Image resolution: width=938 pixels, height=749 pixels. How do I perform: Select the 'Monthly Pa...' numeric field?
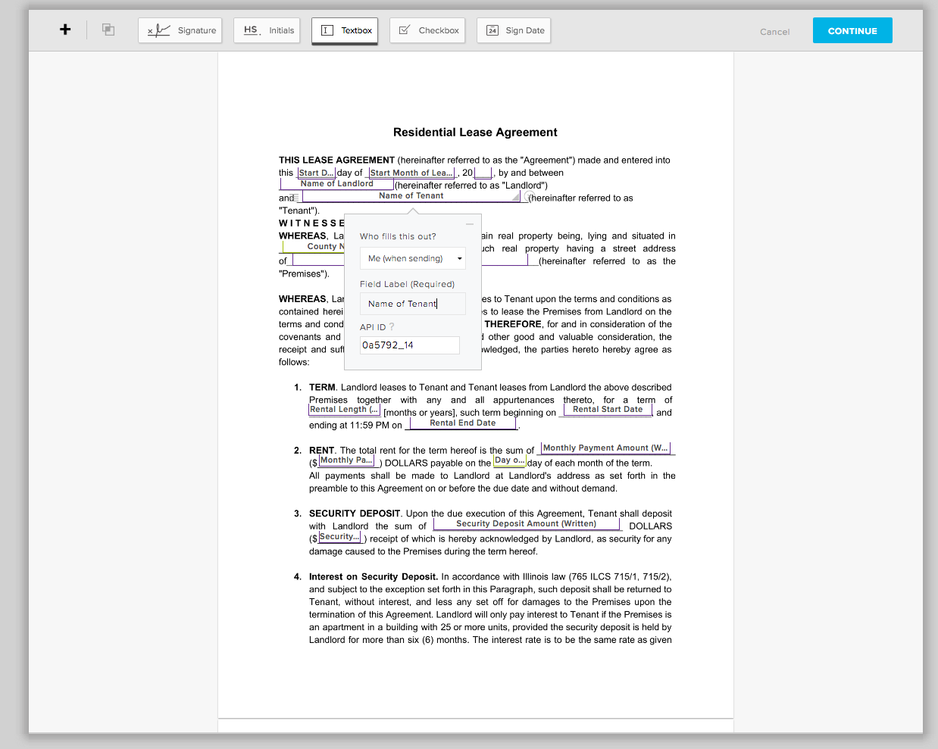click(x=346, y=460)
